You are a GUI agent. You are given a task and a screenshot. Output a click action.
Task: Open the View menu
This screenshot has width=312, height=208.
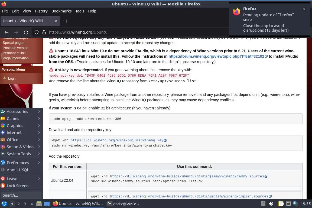[27, 11]
